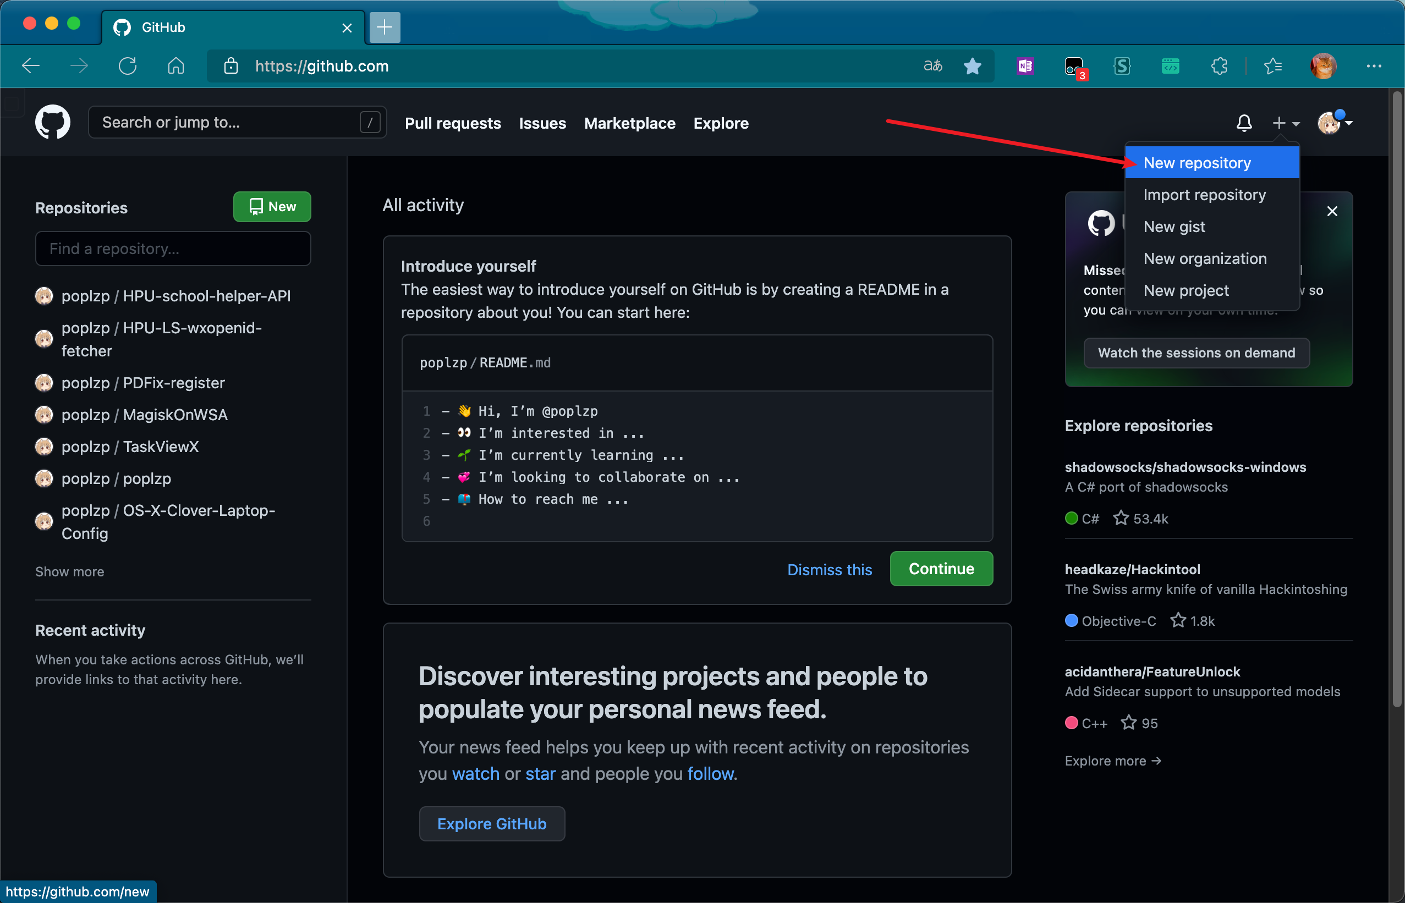Open the notifications bell
The height and width of the screenshot is (903, 1405).
pyautogui.click(x=1244, y=123)
